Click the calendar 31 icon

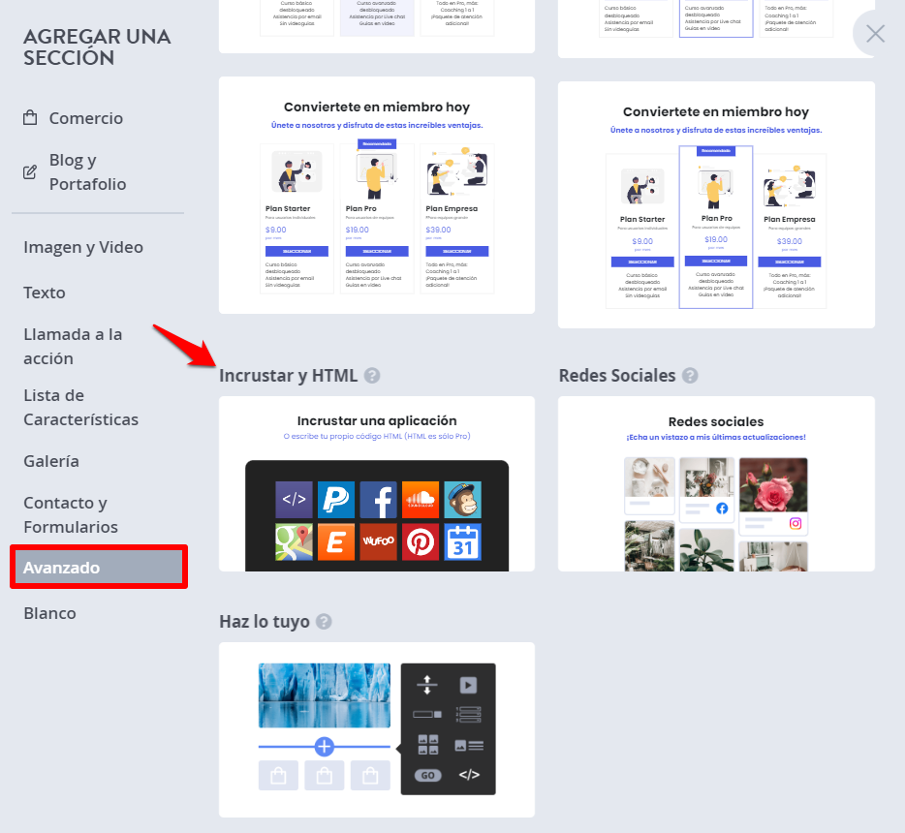[x=462, y=541]
